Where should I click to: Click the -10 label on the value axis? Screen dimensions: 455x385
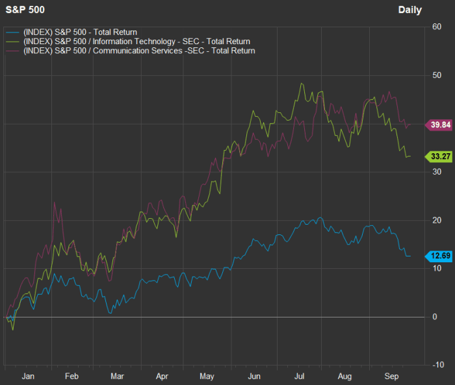pos(436,365)
